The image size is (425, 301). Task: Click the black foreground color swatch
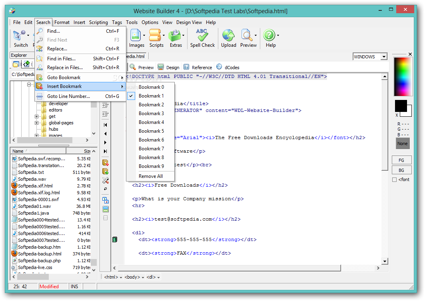point(401,106)
